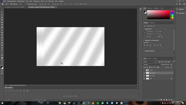Open the Изображение menu
This screenshot has height=105, width=186.
tap(21, 1)
